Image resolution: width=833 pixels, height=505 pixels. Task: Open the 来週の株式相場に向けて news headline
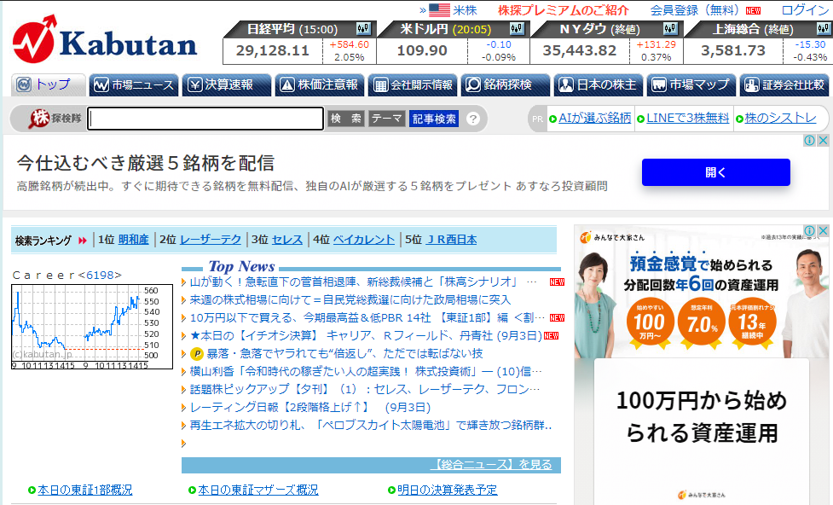pyautogui.click(x=350, y=299)
